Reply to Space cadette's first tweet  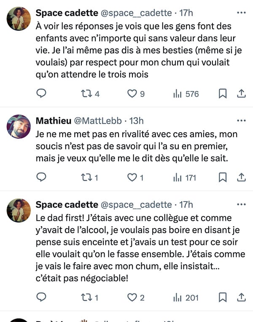(x=41, y=93)
